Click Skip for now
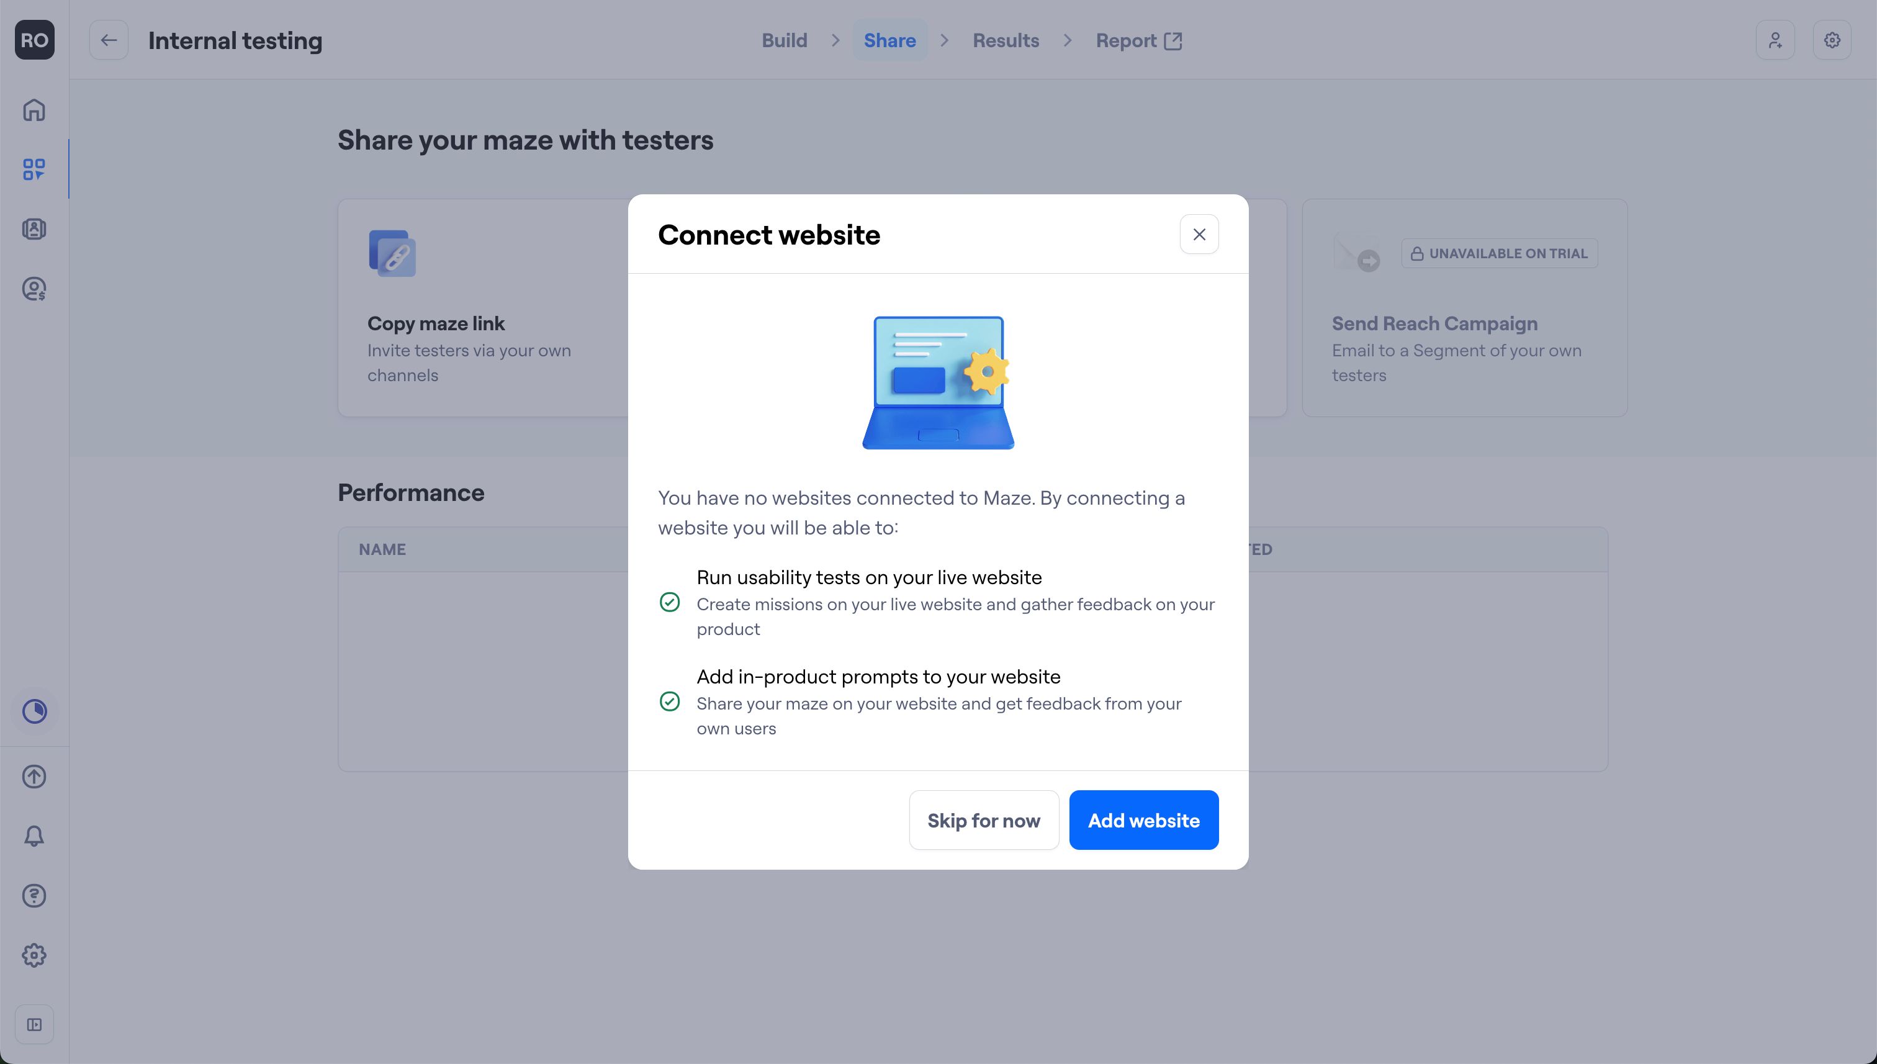 click(x=983, y=820)
